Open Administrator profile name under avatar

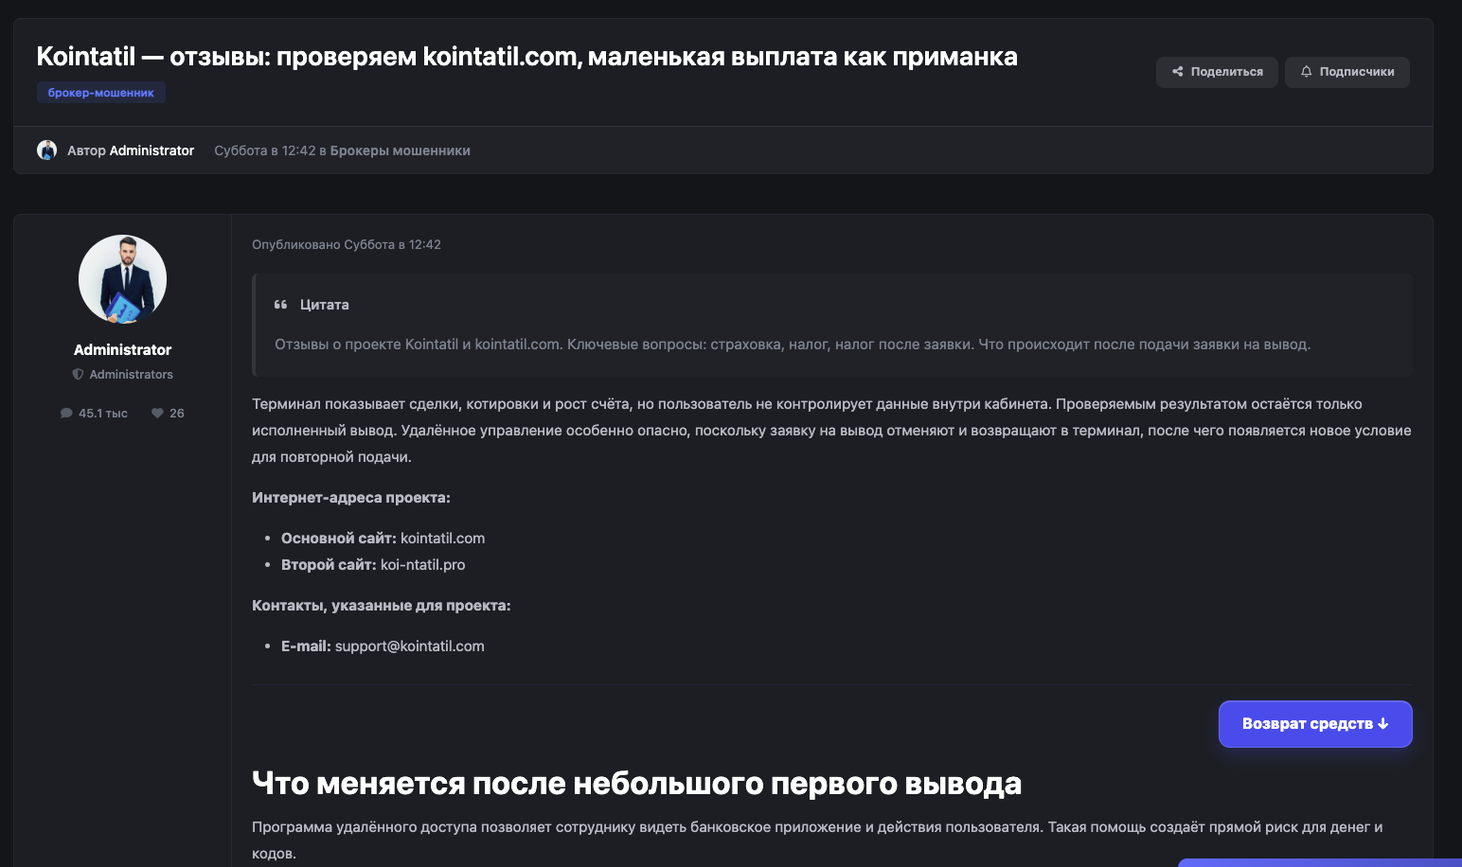[122, 350]
